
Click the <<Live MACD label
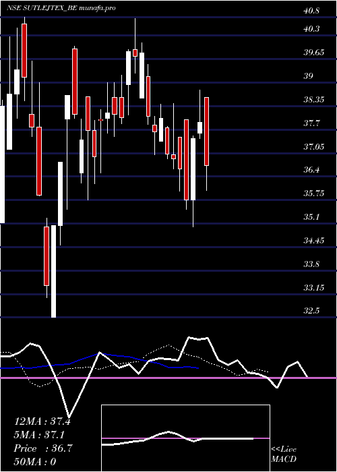(x=284, y=454)
